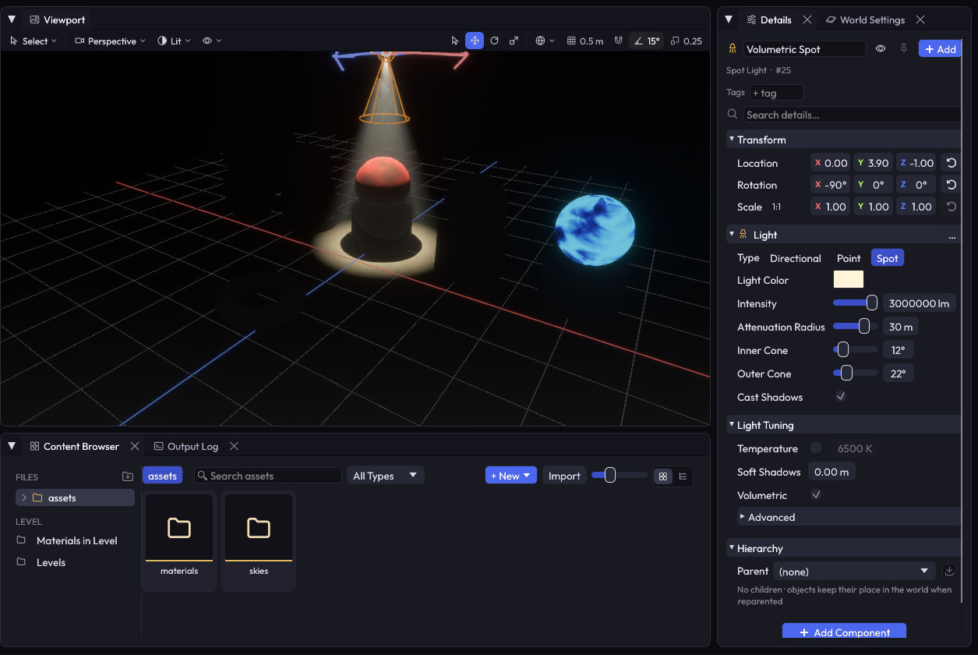Click the New asset button
978x655 pixels.
[510, 476]
